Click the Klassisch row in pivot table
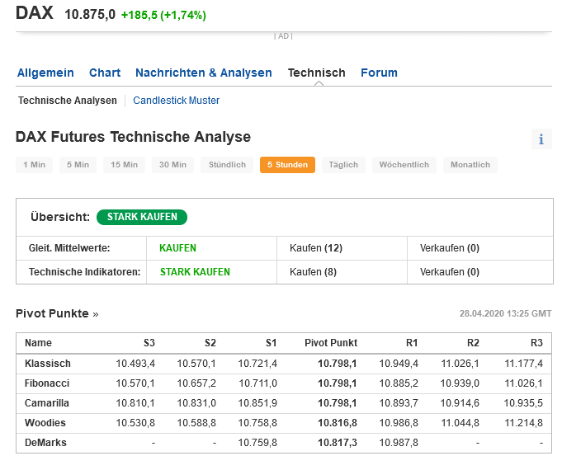This screenshot has height=470, width=562. [x=48, y=364]
